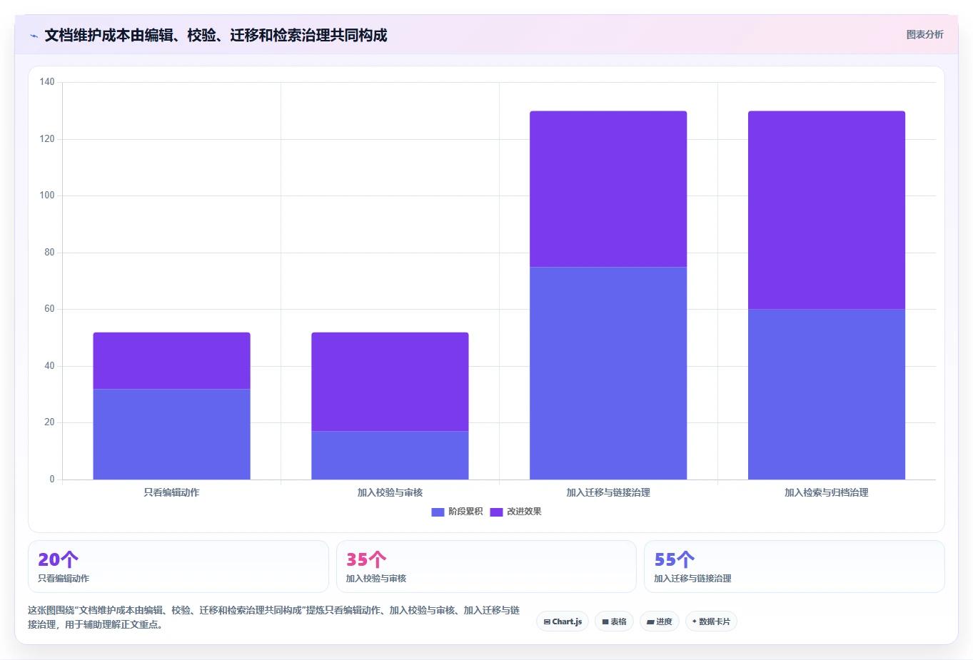Toggle the 阶段累积 legend entry
Viewport: 973px width, 660px height.
tap(458, 512)
